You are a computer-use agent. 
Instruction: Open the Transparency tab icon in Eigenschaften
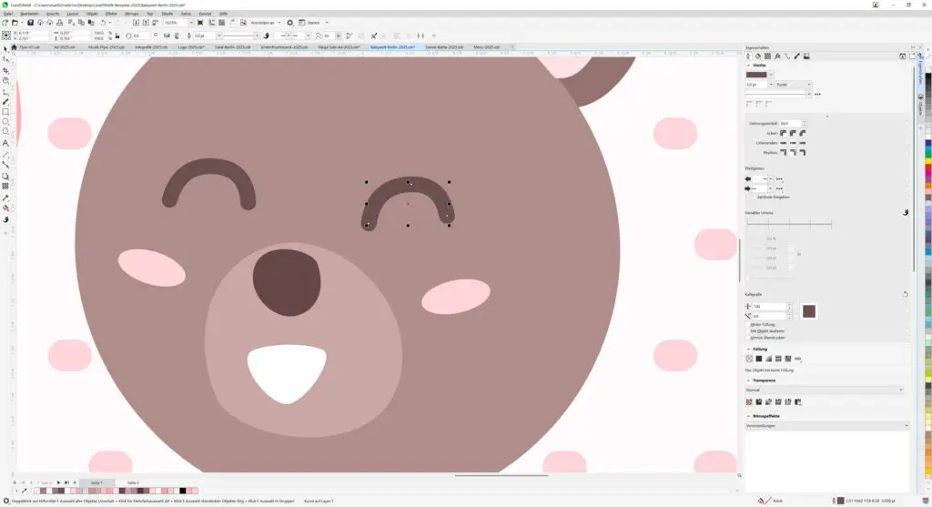pos(767,56)
